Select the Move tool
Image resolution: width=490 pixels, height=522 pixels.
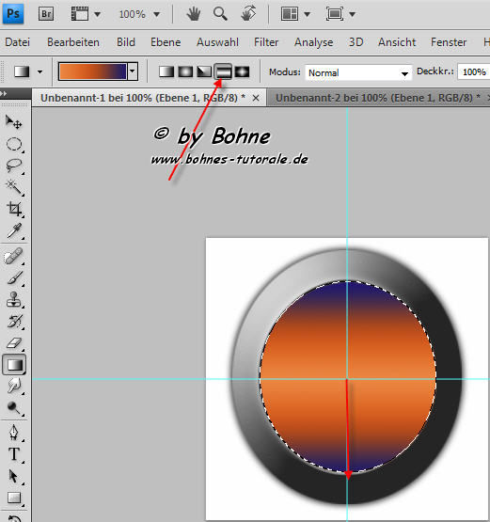click(14, 122)
